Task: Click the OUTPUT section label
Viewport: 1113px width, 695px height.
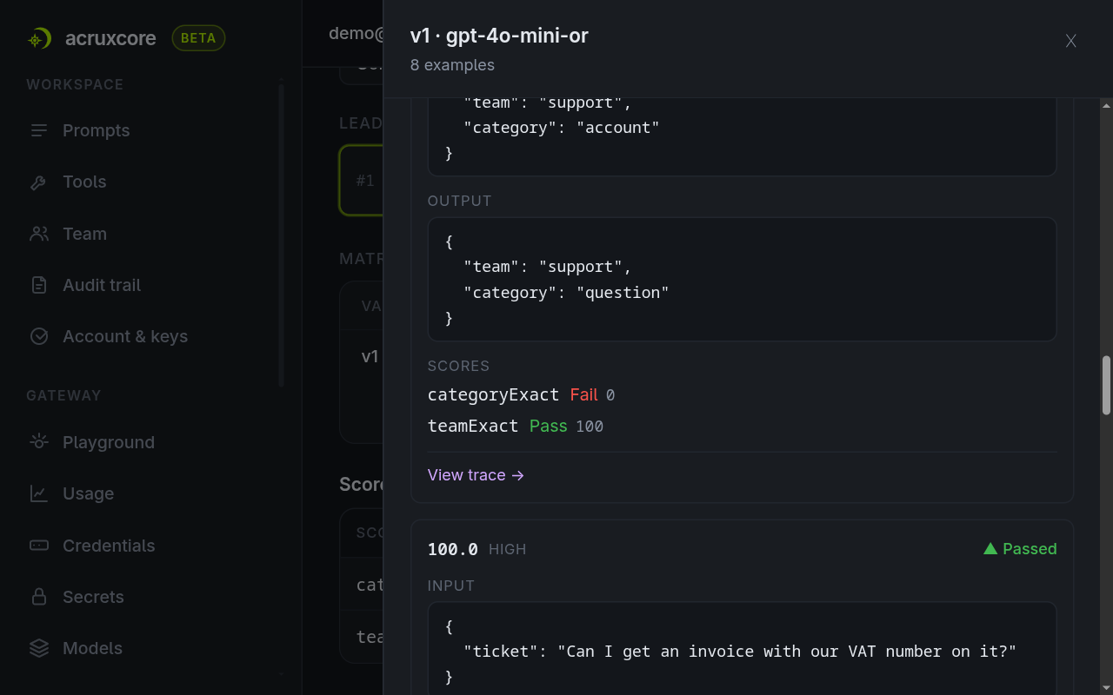Action: 460,201
